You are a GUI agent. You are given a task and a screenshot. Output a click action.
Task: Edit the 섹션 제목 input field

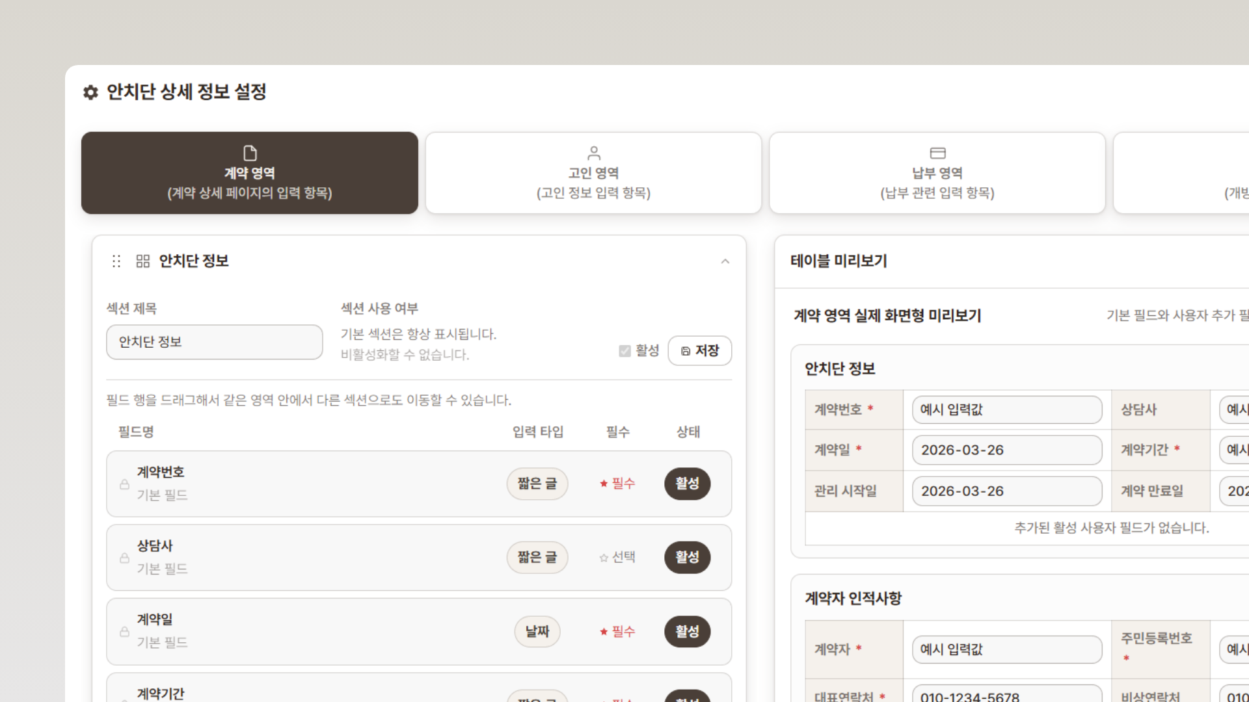(215, 342)
